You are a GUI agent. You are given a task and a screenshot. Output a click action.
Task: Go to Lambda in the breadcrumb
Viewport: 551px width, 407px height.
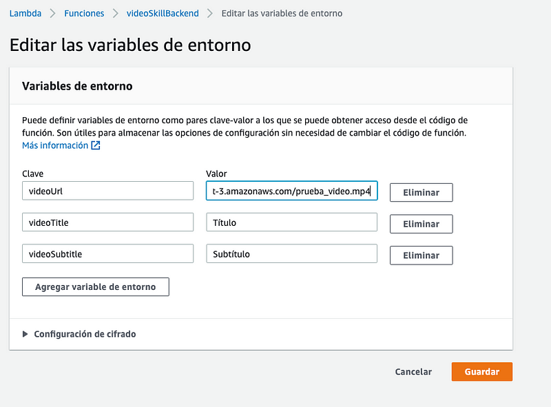25,13
